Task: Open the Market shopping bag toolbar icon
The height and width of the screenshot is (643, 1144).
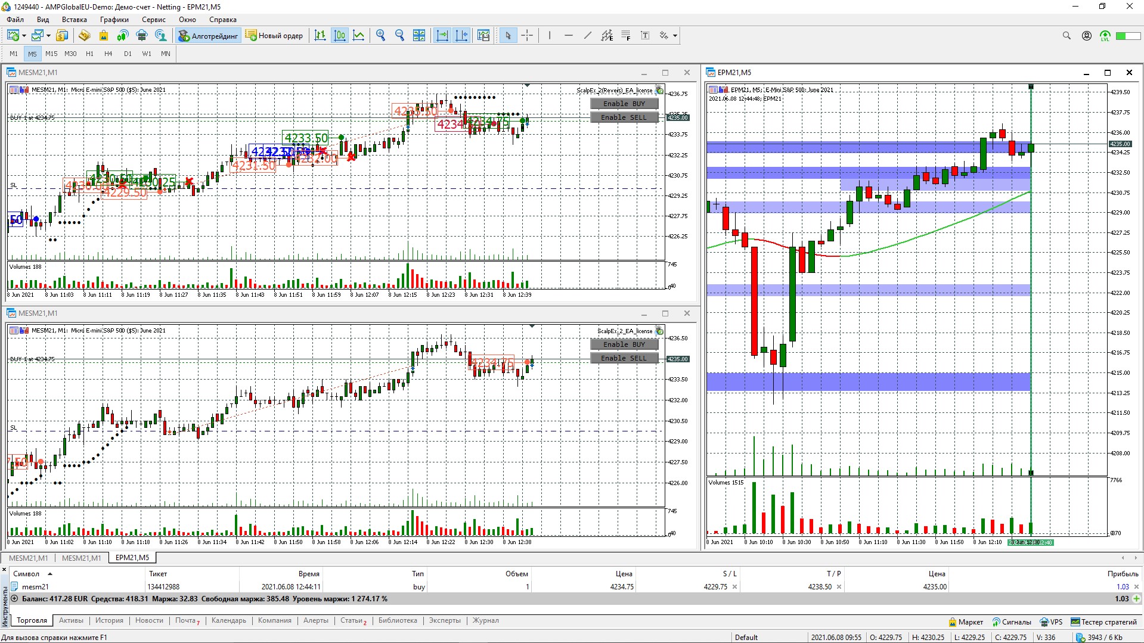Action: coord(104,36)
